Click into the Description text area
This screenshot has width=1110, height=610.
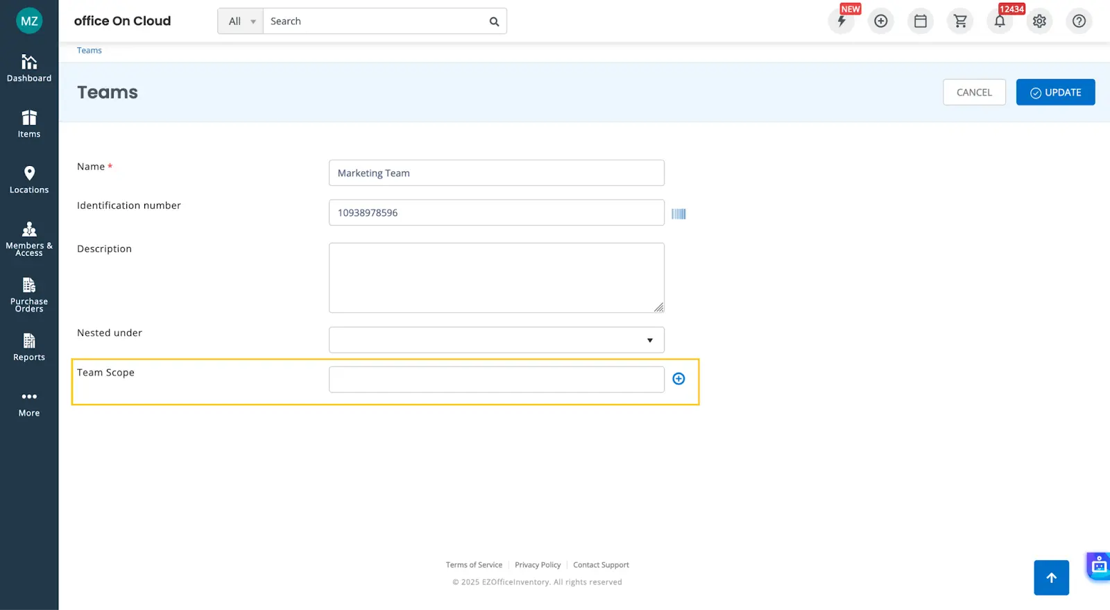pyautogui.click(x=496, y=278)
